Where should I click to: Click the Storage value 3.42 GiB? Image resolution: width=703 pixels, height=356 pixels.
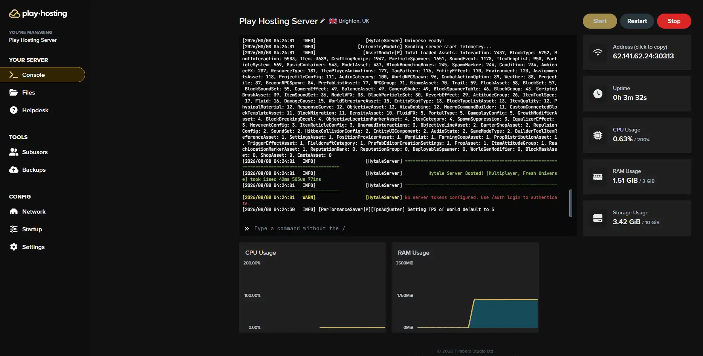627,222
